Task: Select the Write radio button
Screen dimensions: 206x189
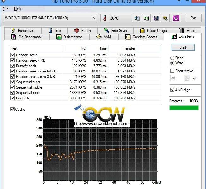Action: point(172,63)
